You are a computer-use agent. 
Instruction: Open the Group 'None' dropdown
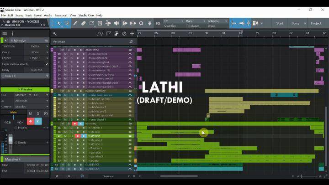pyautogui.click(x=36, y=52)
